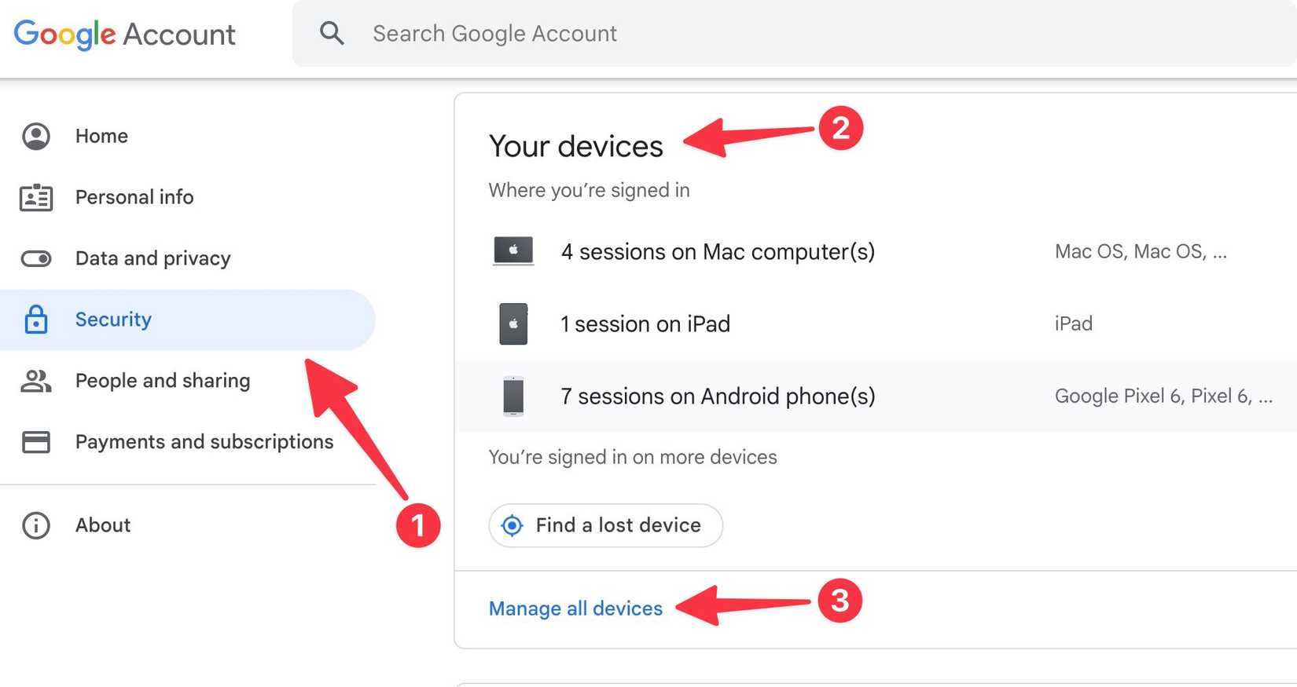Go to People and sharing

163,381
